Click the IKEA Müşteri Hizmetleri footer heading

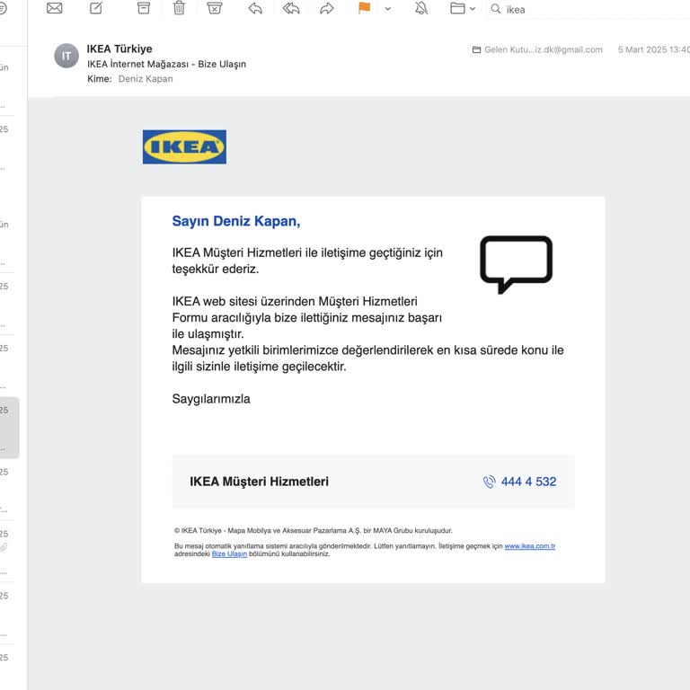[259, 482]
